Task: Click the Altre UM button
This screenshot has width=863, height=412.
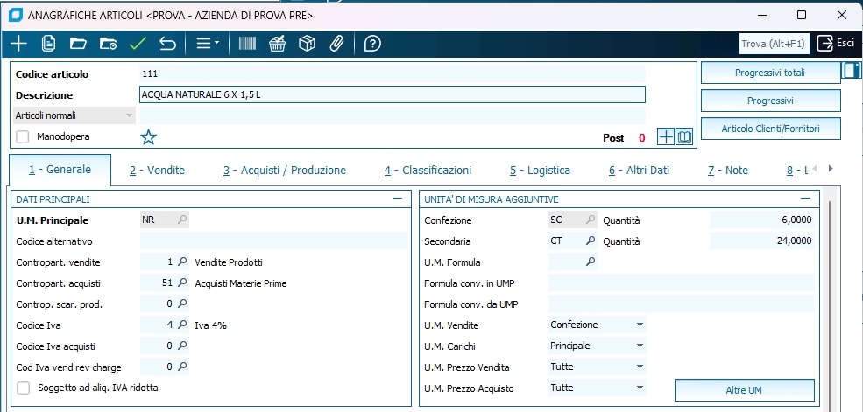Action: point(744,389)
